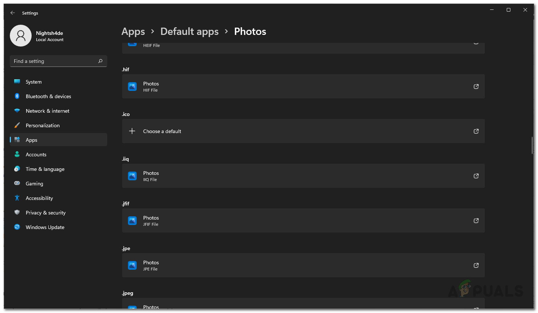Select Privacy & security in sidebar
This screenshot has width=538, height=313.
(45, 213)
